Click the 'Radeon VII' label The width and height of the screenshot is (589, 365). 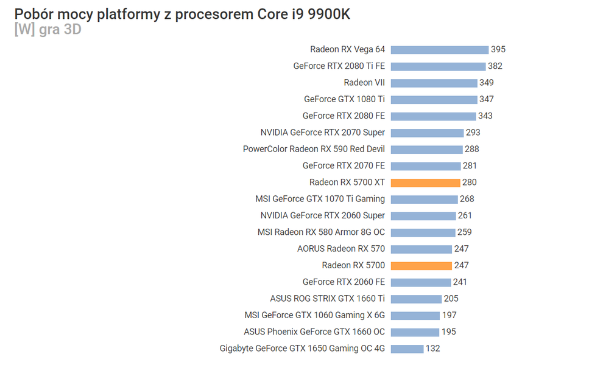tap(364, 83)
